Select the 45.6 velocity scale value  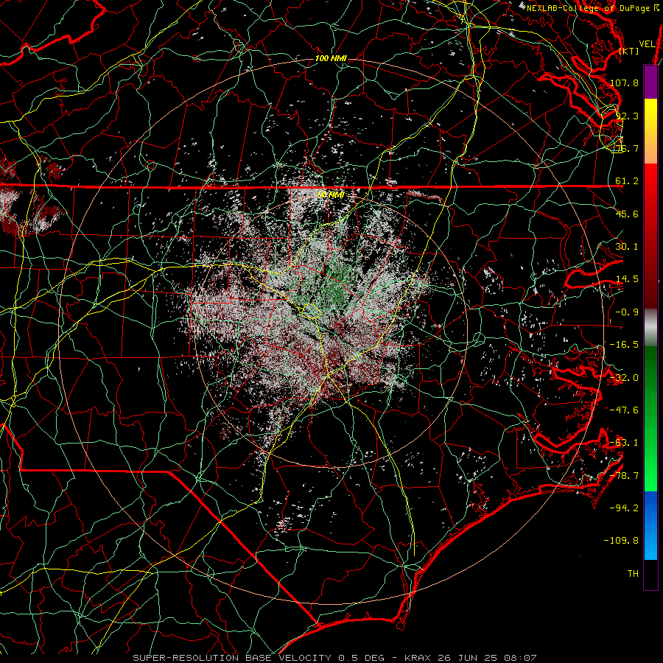627,214
